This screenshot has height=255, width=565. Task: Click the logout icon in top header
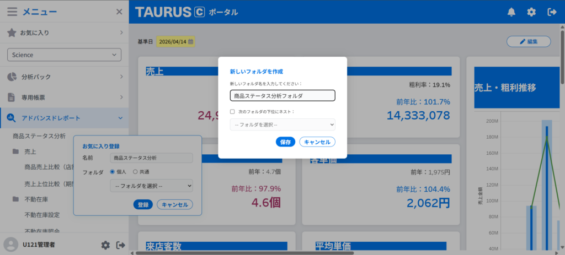(x=552, y=12)
